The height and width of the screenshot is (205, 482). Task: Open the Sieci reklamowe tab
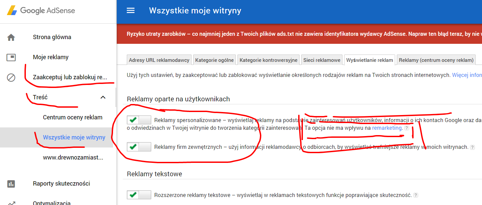click(x=322, y=60)
